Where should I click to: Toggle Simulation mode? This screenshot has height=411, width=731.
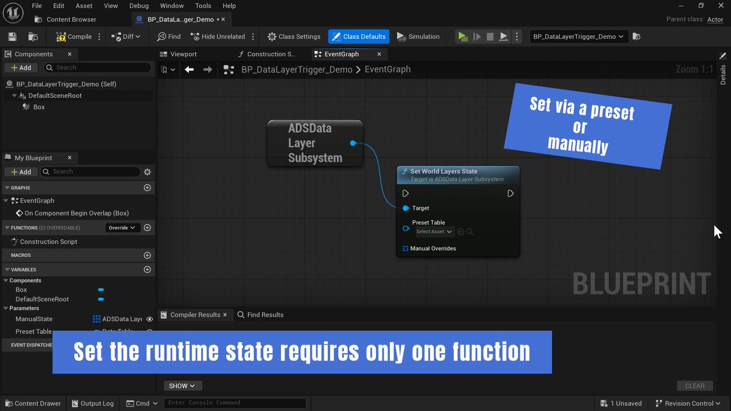pyautogui.click(x=418, y=37)
